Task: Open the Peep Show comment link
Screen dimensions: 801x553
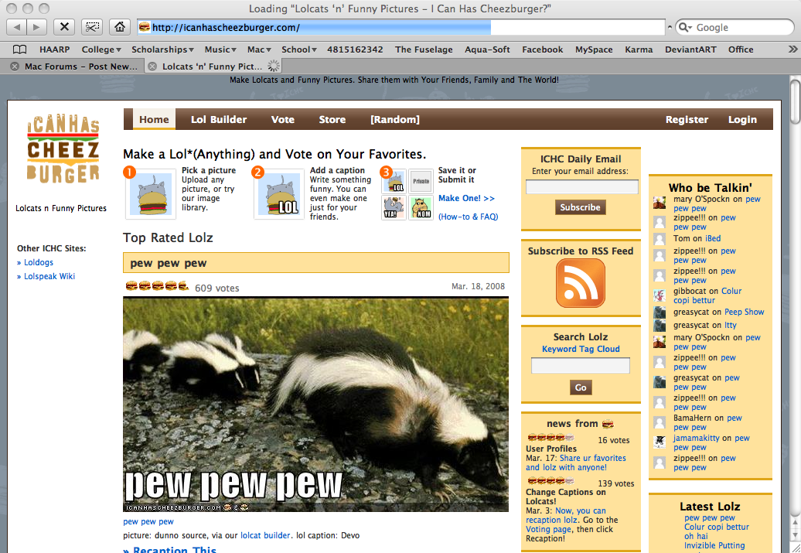Action: pos(744,312)
